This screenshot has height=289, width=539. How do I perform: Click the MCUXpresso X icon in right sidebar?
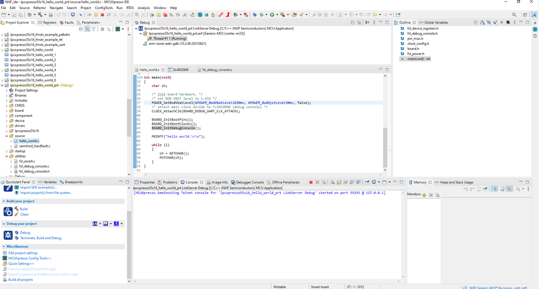pyautogui.click(x=535, y=29)
